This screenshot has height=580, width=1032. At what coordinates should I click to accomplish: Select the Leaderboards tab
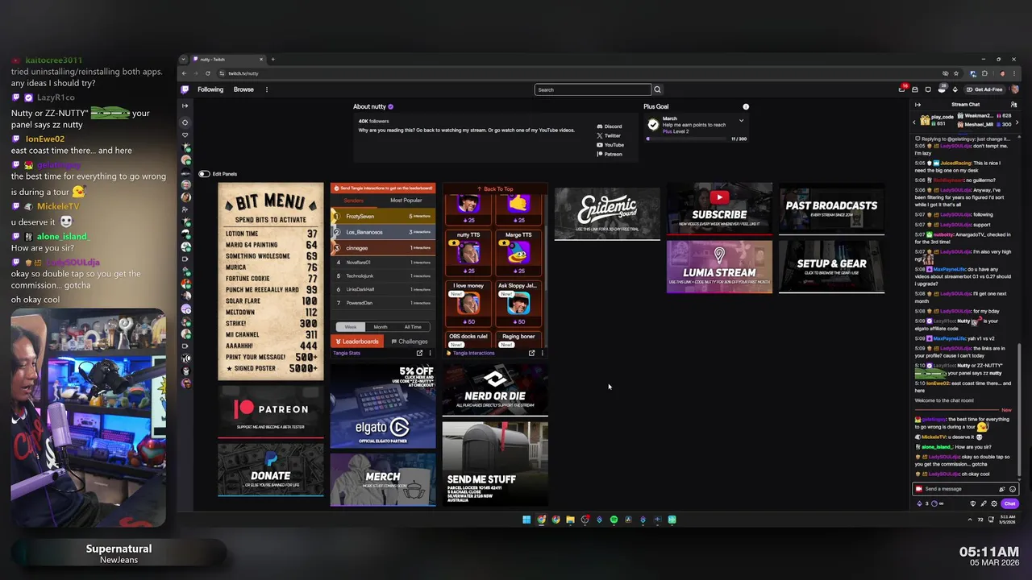tap(356, 342)
